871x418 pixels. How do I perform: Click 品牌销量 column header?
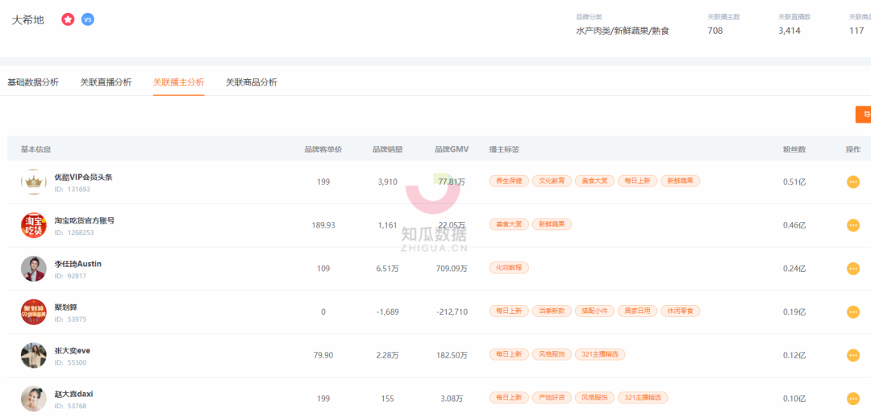(x=388, y=149)
